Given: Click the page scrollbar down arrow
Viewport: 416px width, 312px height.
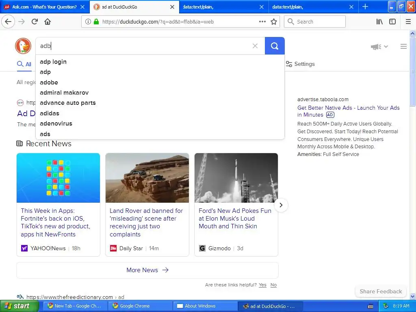Looking at the screenshot, I should click(x=413, y=296).
